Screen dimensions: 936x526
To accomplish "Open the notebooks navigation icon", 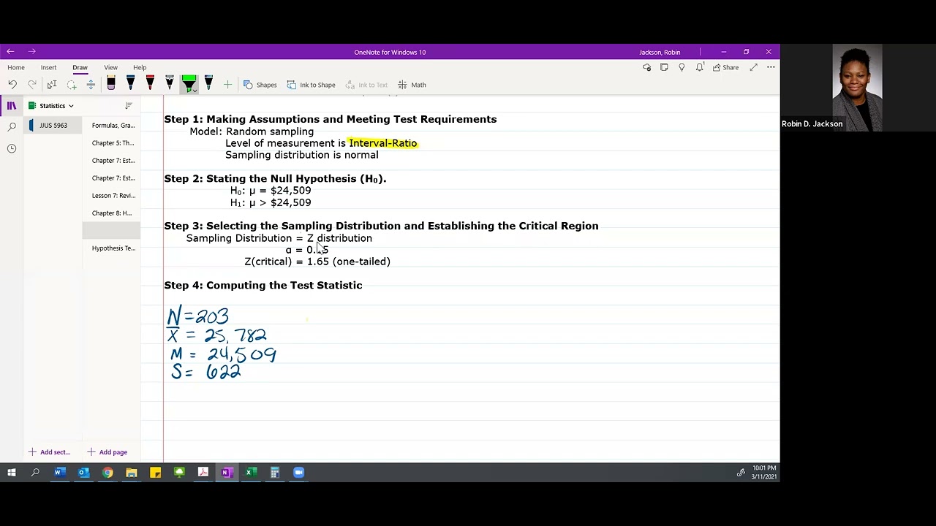I will (12, 106).
